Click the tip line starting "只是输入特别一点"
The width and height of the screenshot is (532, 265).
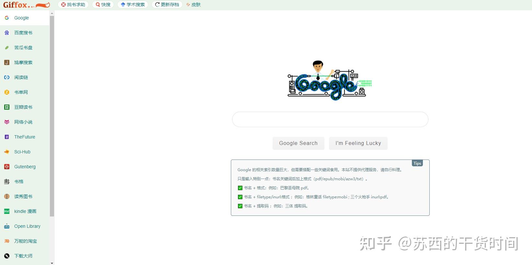tap(302, 179)
